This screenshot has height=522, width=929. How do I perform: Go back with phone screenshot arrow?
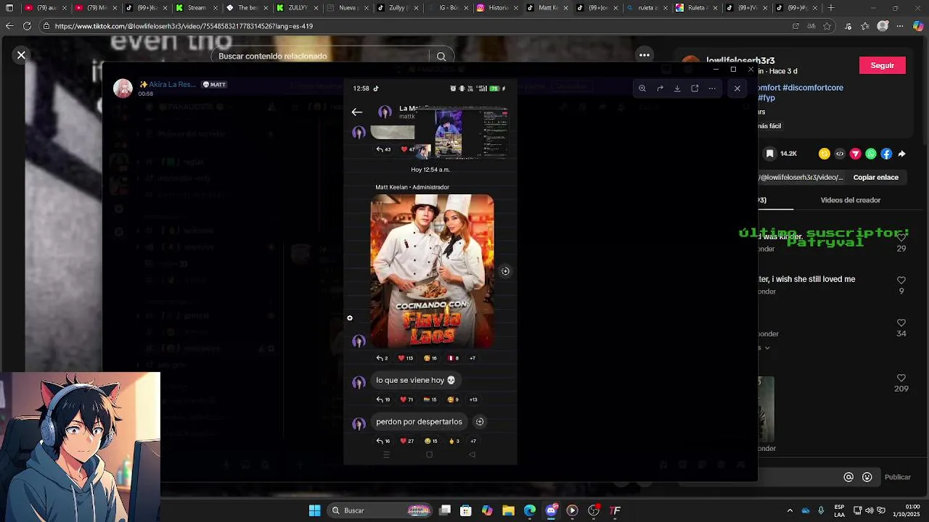click(x=356, y=112)
